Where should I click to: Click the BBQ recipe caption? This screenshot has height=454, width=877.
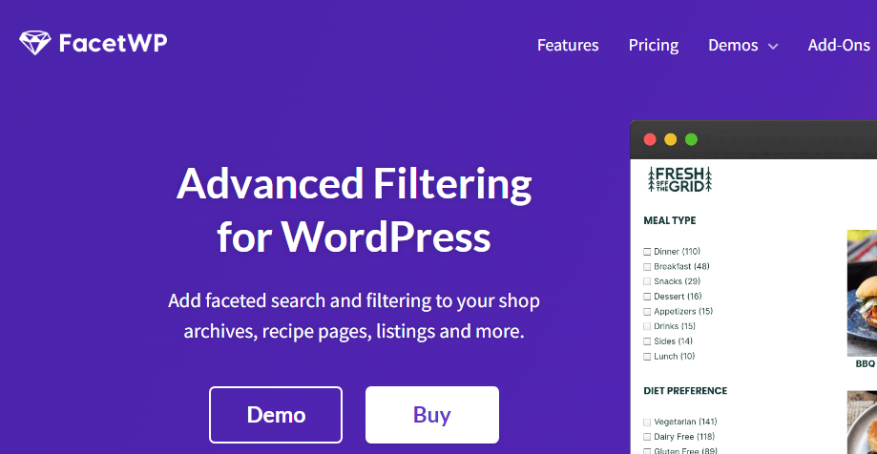click(x=866, y=364)
